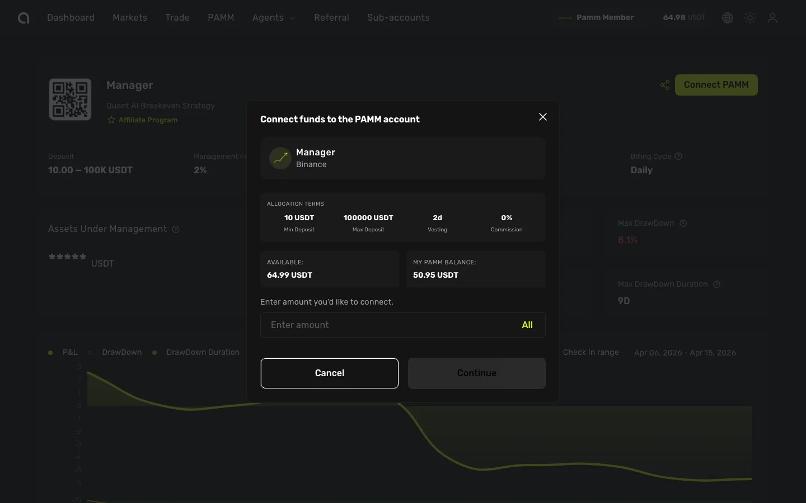Click the Manager QR code avatar
This screenshot has width=806, height=503.
click(70, 99)
